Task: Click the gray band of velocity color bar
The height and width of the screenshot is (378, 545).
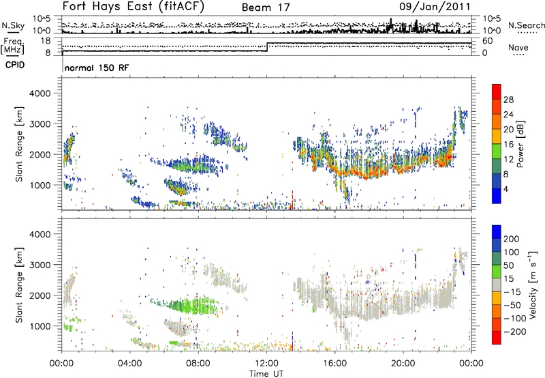Action: [497, 285]
